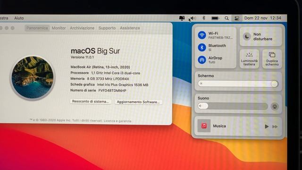Switch to the Supporto tab

click(107, 28)
